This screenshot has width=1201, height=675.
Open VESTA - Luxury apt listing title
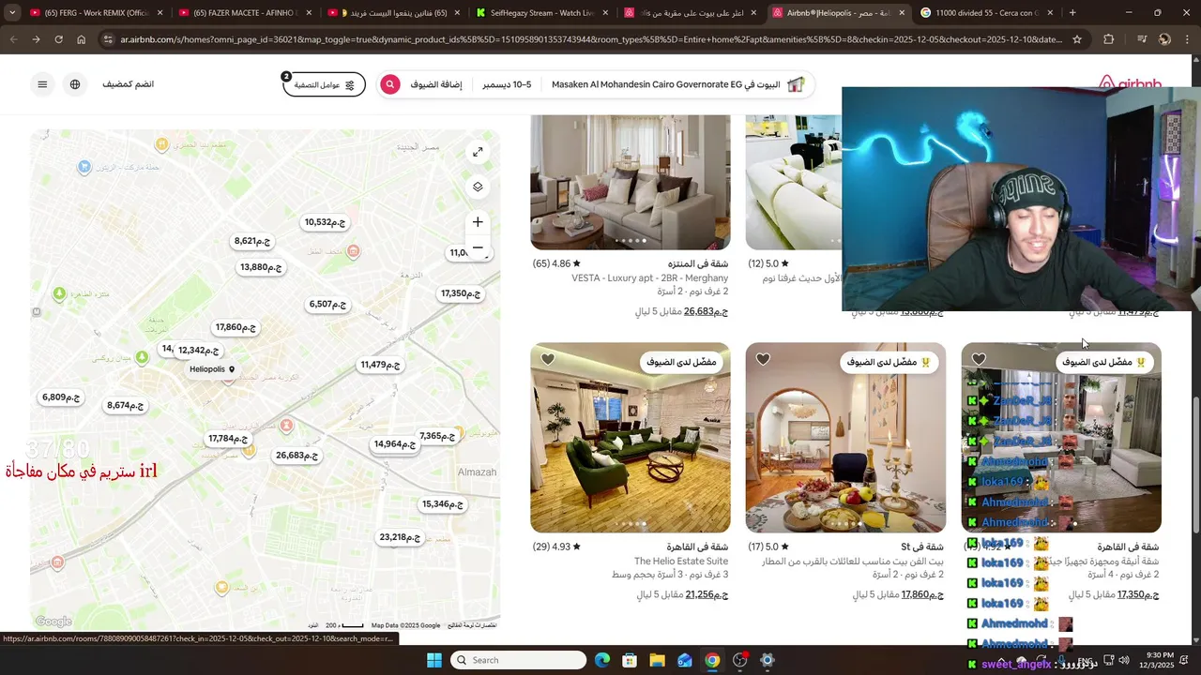(x=649, y=278)
